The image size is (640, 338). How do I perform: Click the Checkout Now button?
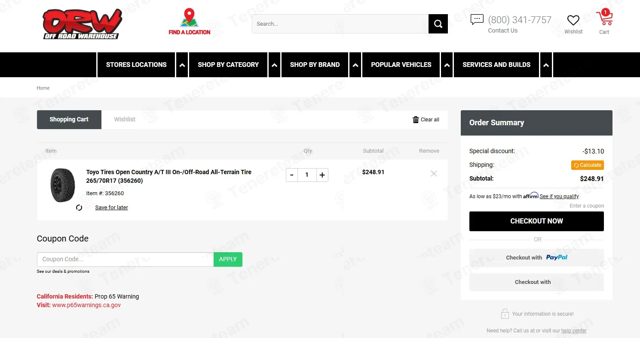point(536,221)
